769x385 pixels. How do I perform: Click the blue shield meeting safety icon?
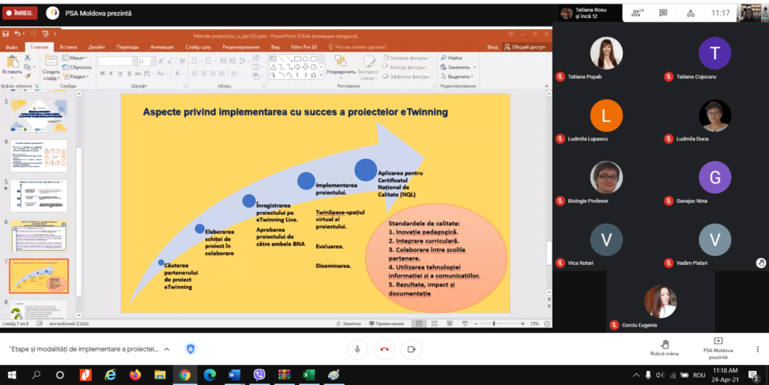[x=190, y=348]
